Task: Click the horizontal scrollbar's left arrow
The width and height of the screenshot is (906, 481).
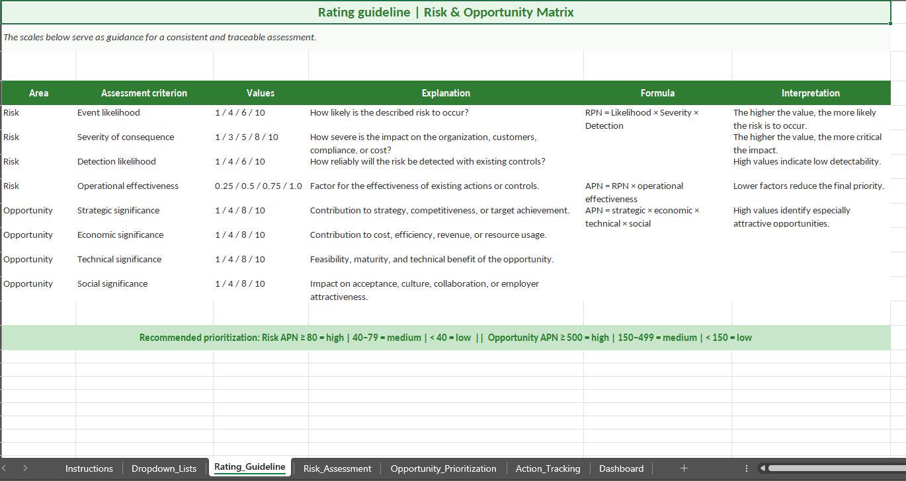Action: [x=762, y=468]
